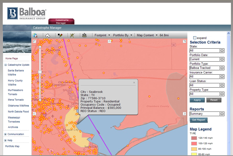Click the 100-120 mph legend swatch
This screenshot has height=156, width=233.
[194, 144]
